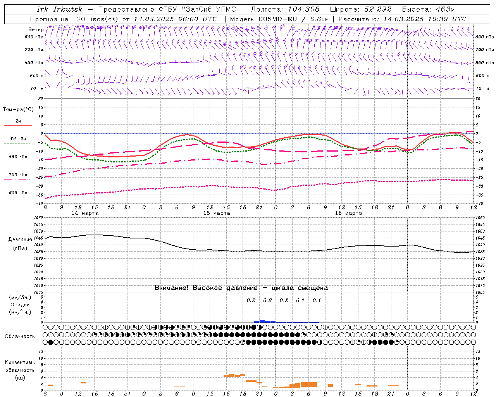This screenshot has height=397, width=496.
Task: Click the dash-dot line sample under the 700 гПа legend
Action: pos(17,180)
